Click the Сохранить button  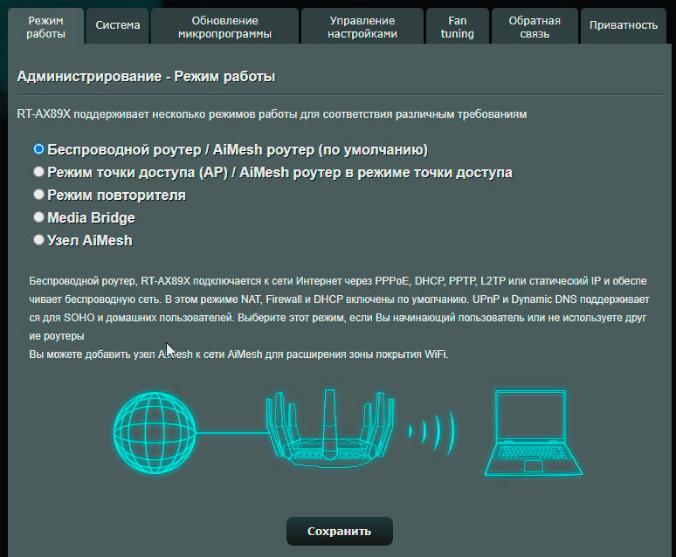pyautogui.click(x=339, y=531)
